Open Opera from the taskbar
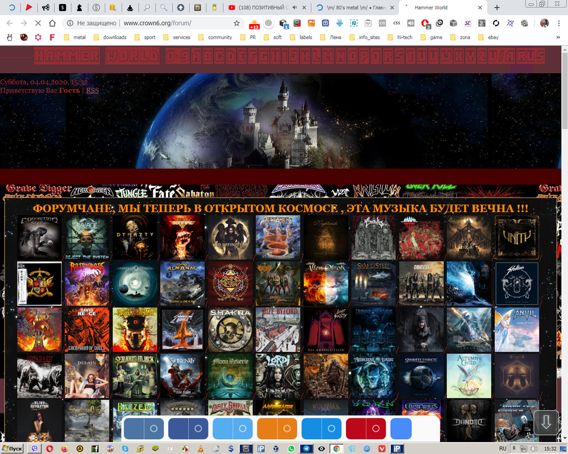Screen dimensions: 568x454 [x=49, y=448]
